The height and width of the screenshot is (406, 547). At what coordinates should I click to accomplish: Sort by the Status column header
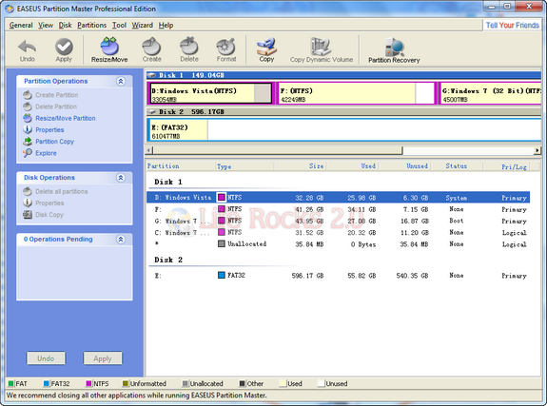click(x=457, y=166)
